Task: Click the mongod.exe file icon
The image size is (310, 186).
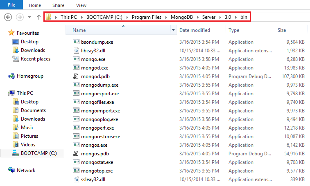Action: point(76,68)
